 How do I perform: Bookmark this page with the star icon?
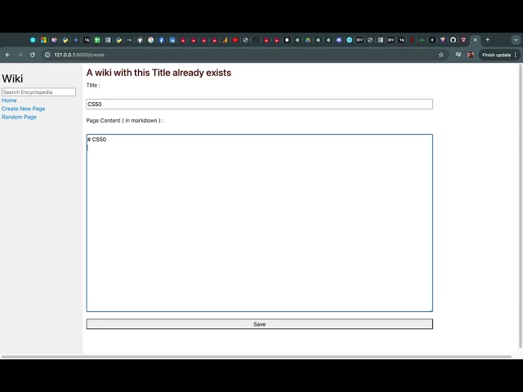(x=441, y=55)
